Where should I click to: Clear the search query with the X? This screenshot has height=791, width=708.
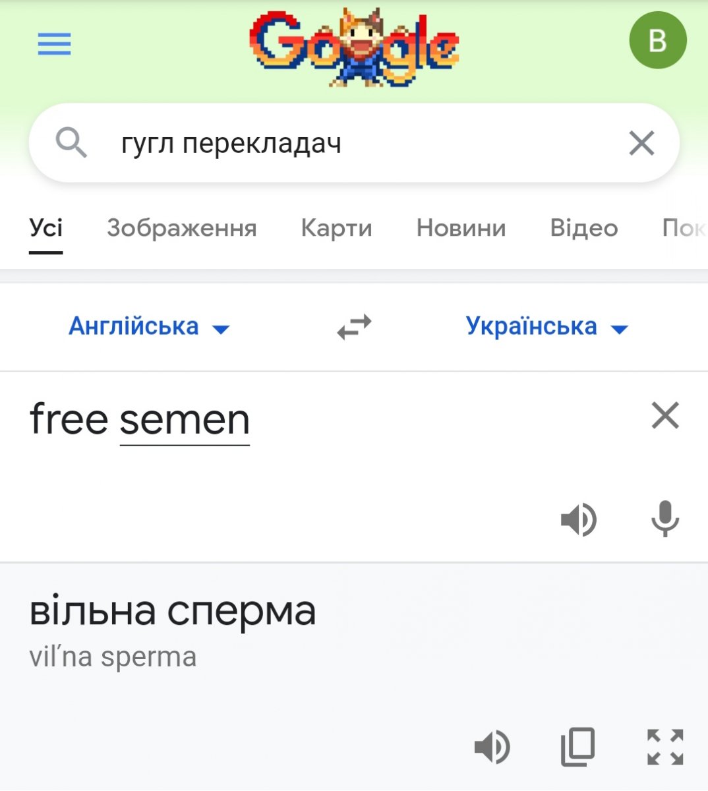641,143
